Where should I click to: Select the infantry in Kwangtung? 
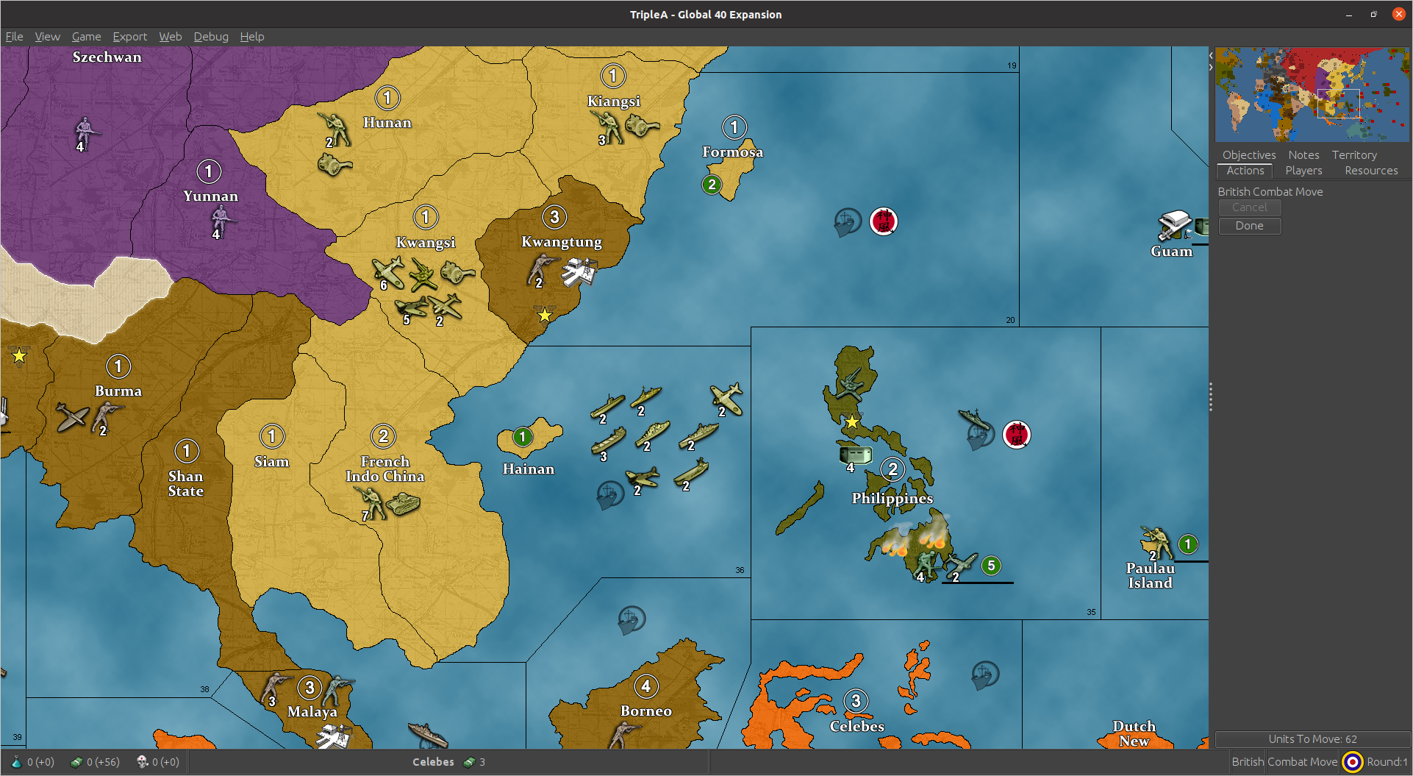[x=543, y=270]
